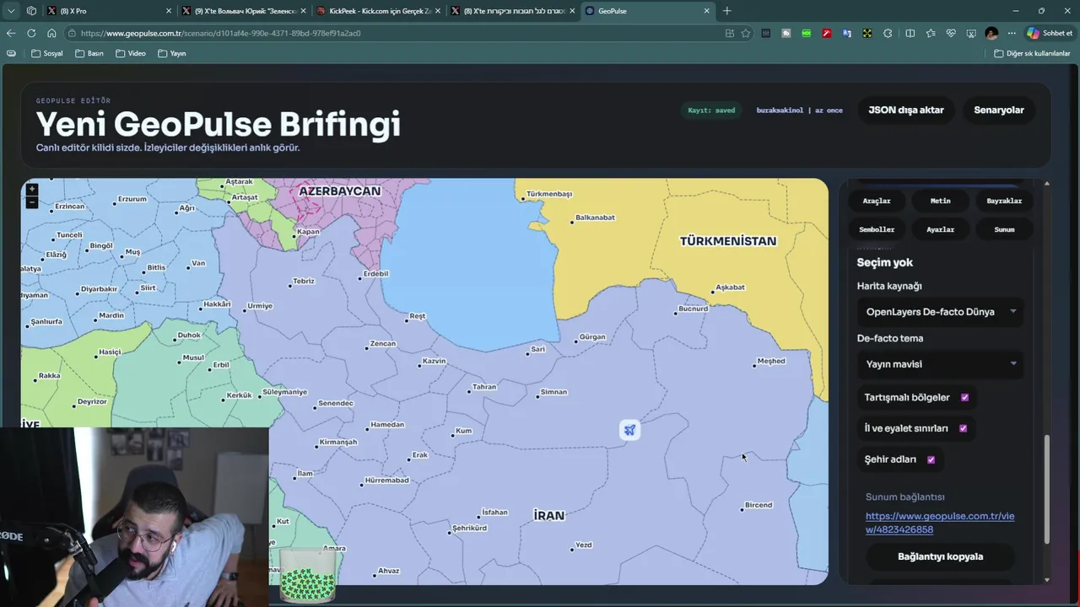
Task: Open the green NOX extension icon
Action: (x=807, y=33)
